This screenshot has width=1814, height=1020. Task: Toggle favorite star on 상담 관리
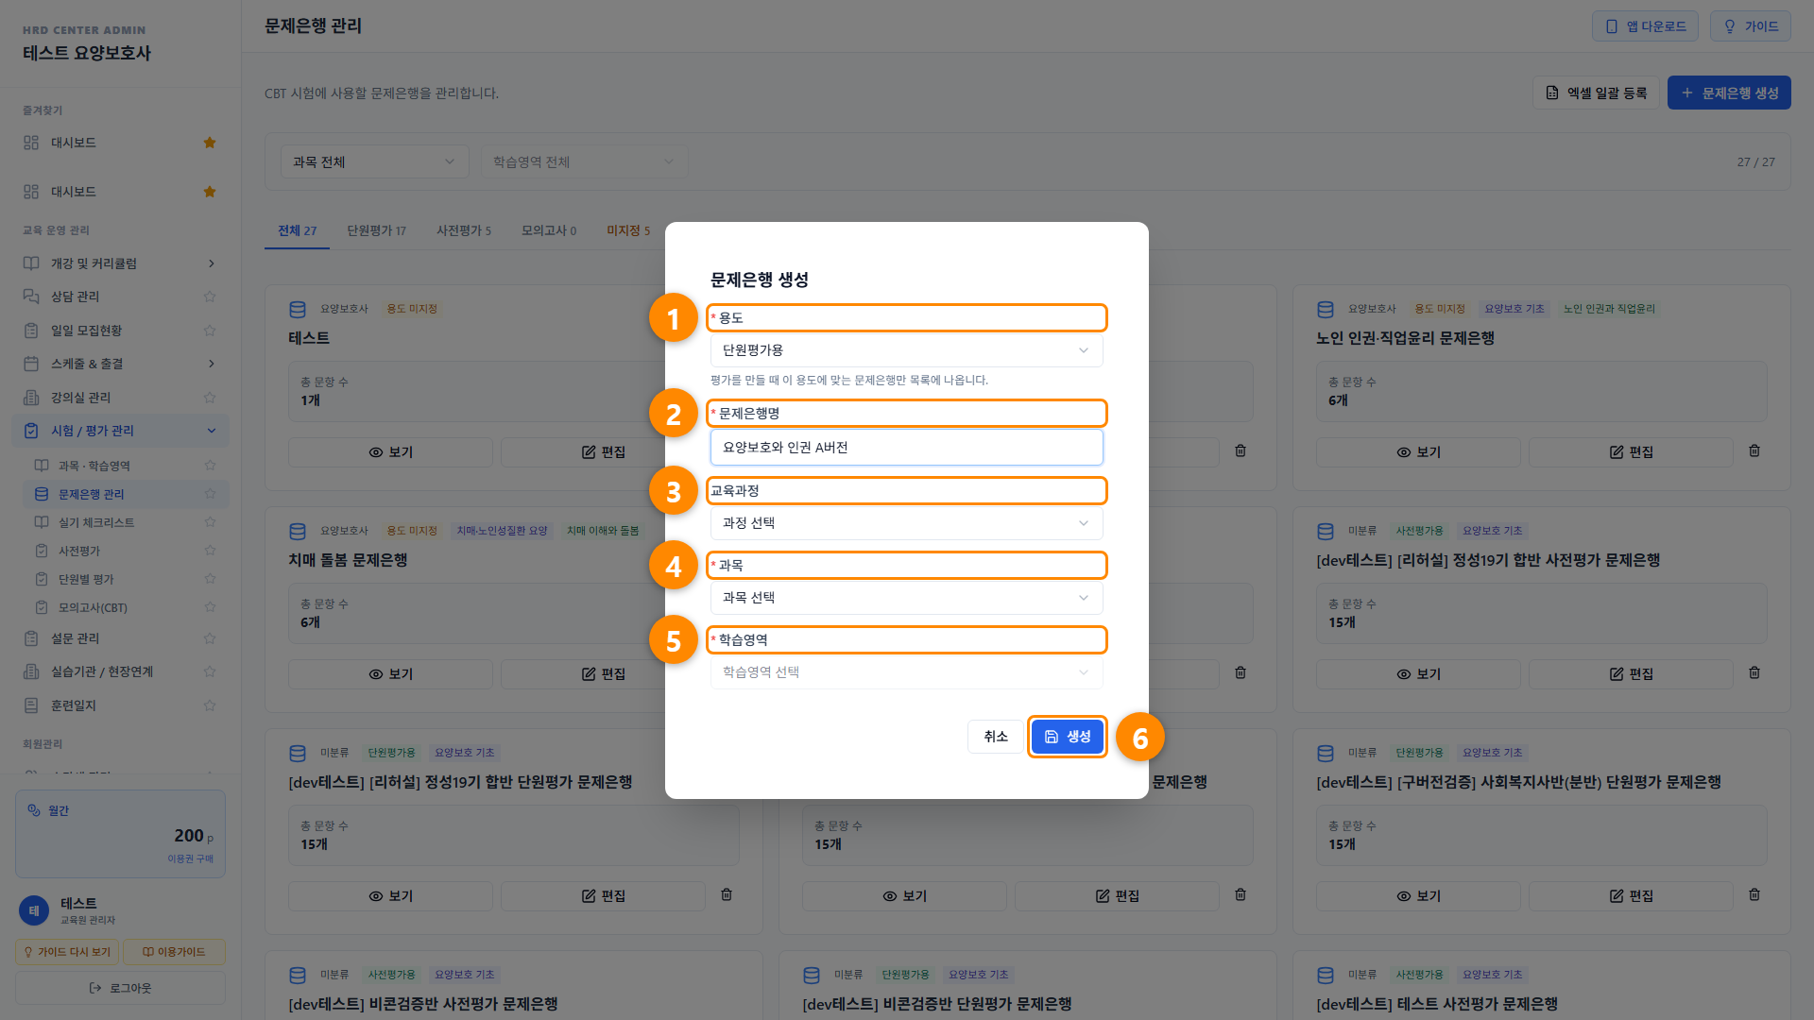(210, 297)
